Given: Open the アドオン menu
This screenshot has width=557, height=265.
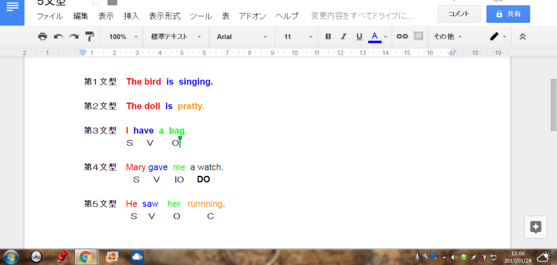Looking at the screenshot, I should tap(252, 16).
